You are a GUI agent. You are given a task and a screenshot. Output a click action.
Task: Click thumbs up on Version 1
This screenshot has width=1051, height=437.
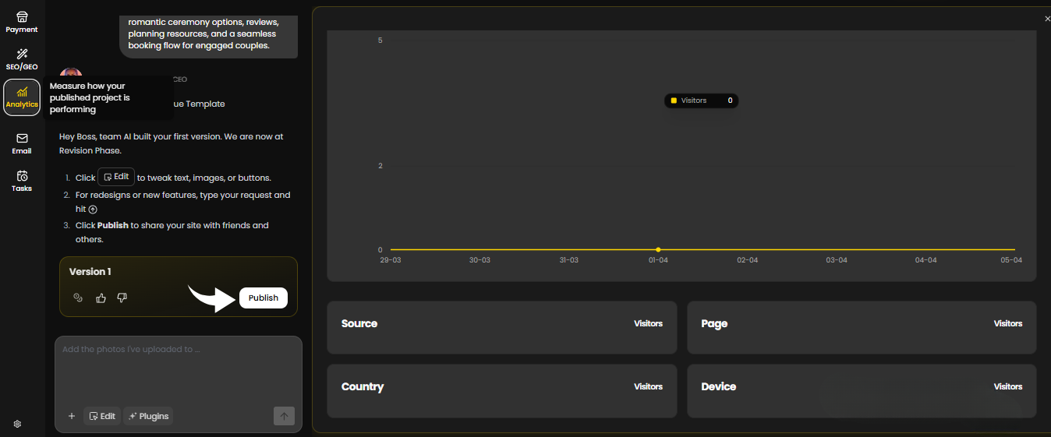click(101, 298)
